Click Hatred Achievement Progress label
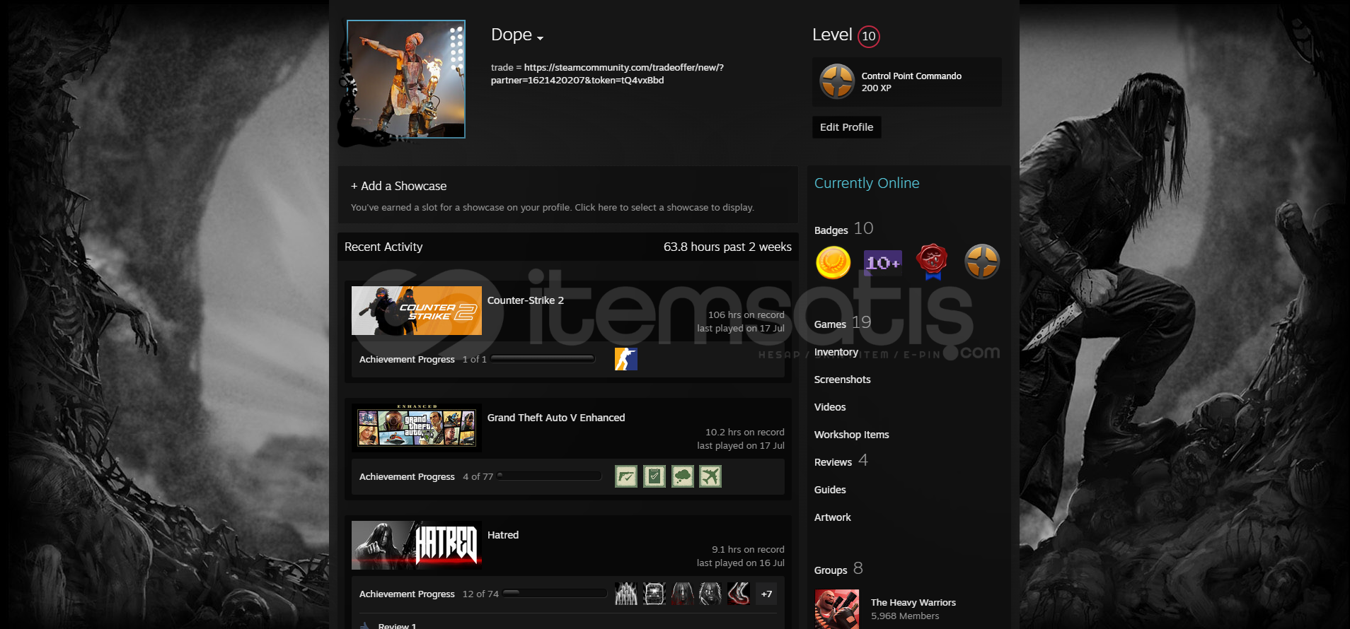 pos(407,594)
